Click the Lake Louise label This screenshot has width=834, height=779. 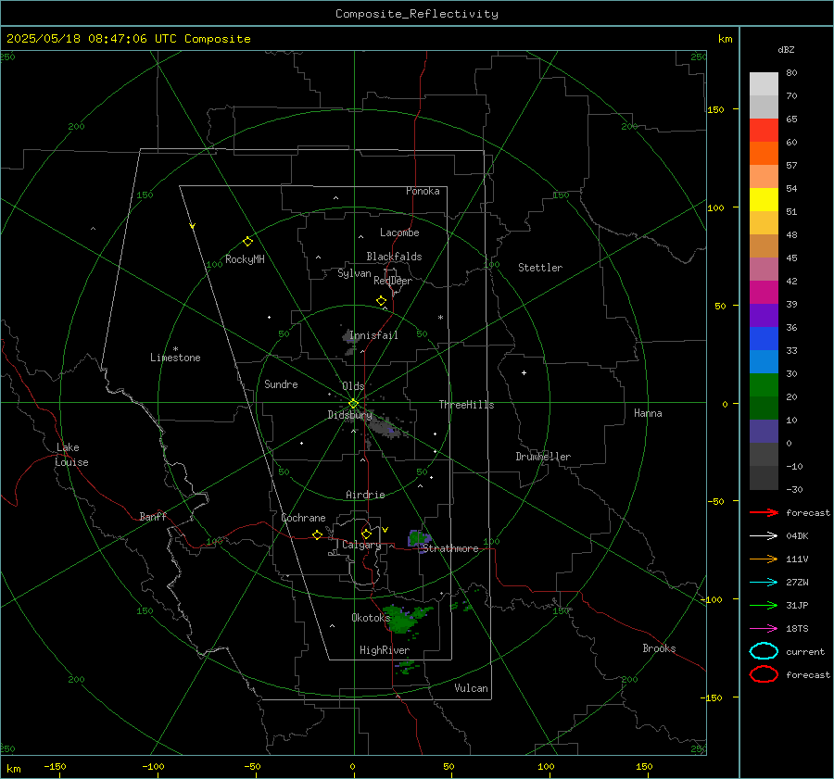coord(71,455)
